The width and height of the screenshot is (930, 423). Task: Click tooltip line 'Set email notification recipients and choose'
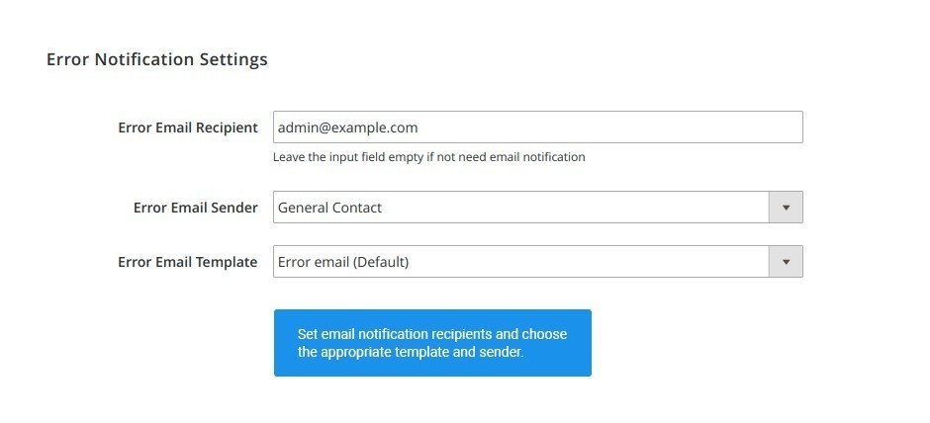[x=431, y=333]
